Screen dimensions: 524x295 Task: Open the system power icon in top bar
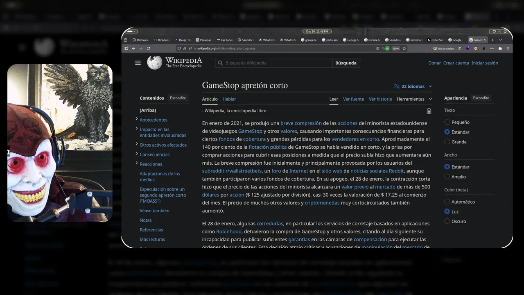(x=506, y=31)
